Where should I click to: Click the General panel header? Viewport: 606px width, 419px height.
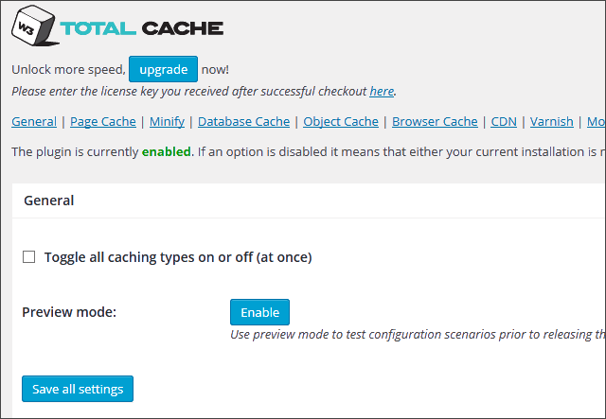[48, 201]
